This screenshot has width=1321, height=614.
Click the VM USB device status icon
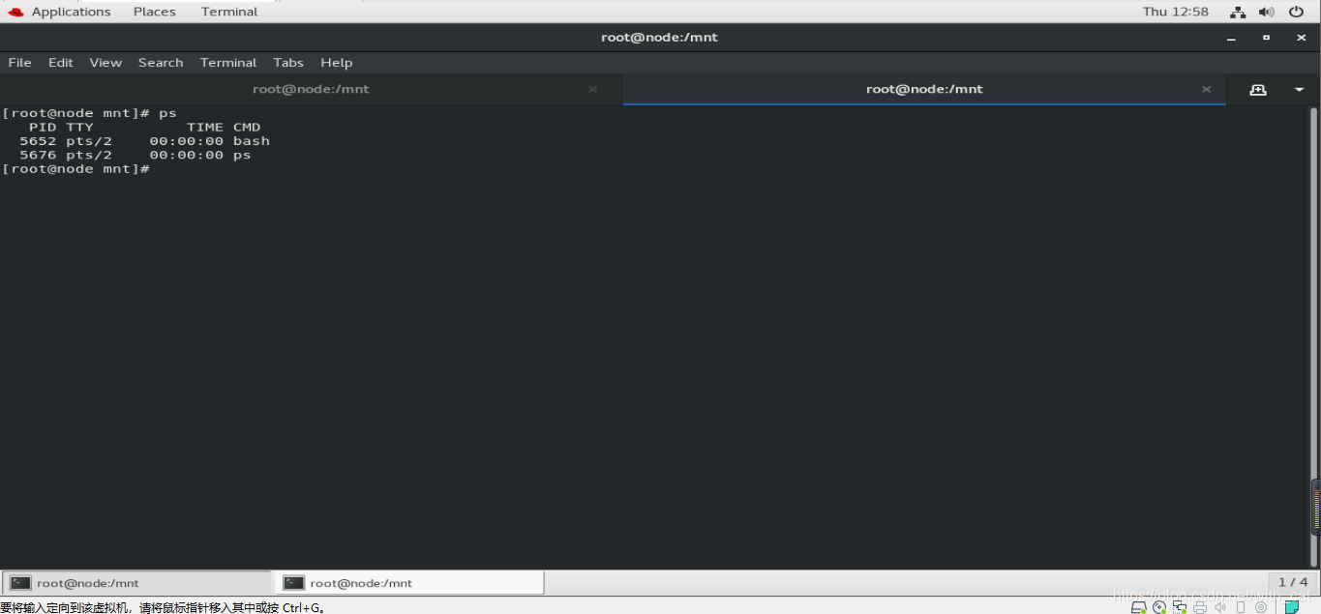(x=1241, y=607)
